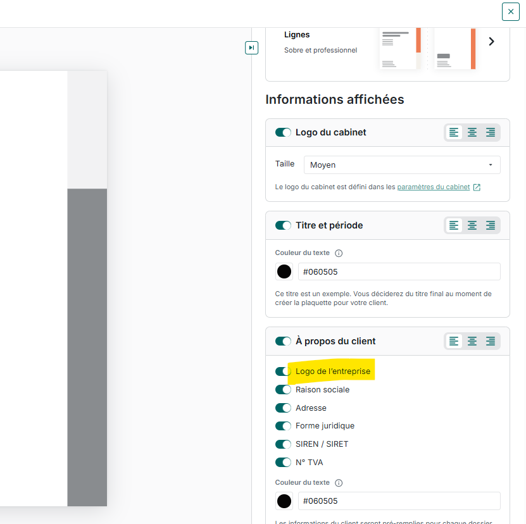The height and width of the screenshot is (524, 526).
Task: Open the Taille dropdown set to Moyen
Action: coord(402,165)
